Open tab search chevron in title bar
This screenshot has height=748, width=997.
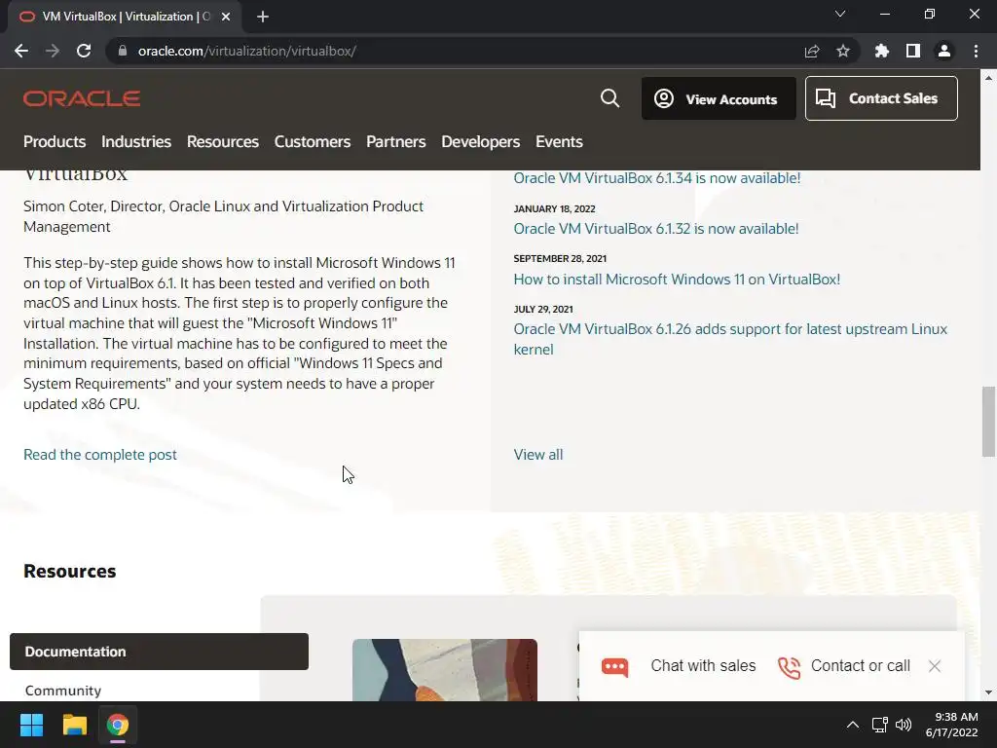click(x=840, y=14)
